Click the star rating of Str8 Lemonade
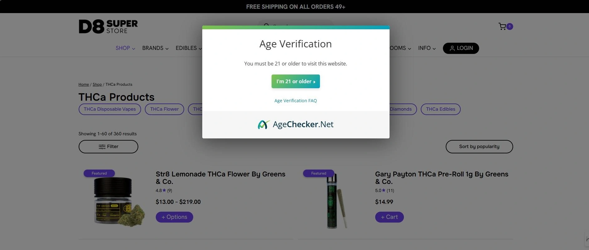 (x=164, y=190)
